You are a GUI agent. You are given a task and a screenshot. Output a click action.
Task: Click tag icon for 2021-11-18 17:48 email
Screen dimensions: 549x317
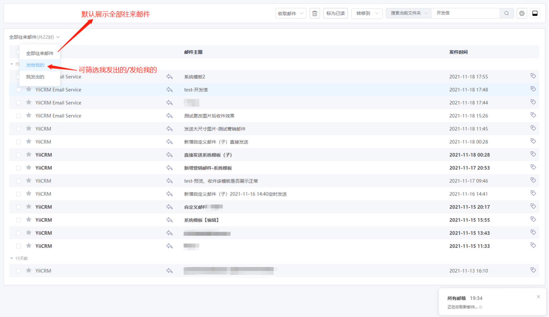tap(533, 89)
